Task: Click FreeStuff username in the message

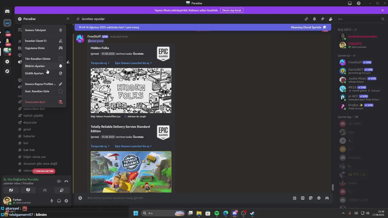Action: (94, 37)
